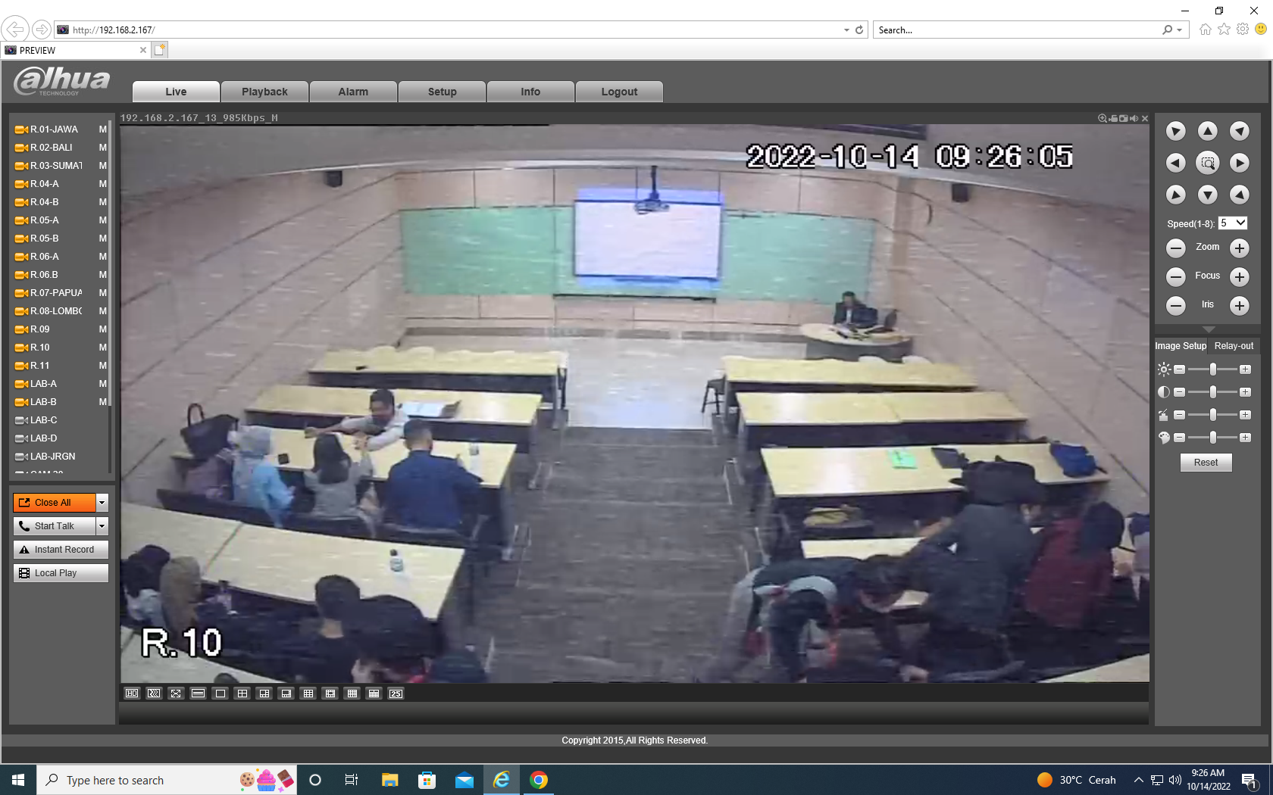This screenshot has width=1273, height=795.
Task: Open the address bar history dropdown
Action: [x=846, y=30]
